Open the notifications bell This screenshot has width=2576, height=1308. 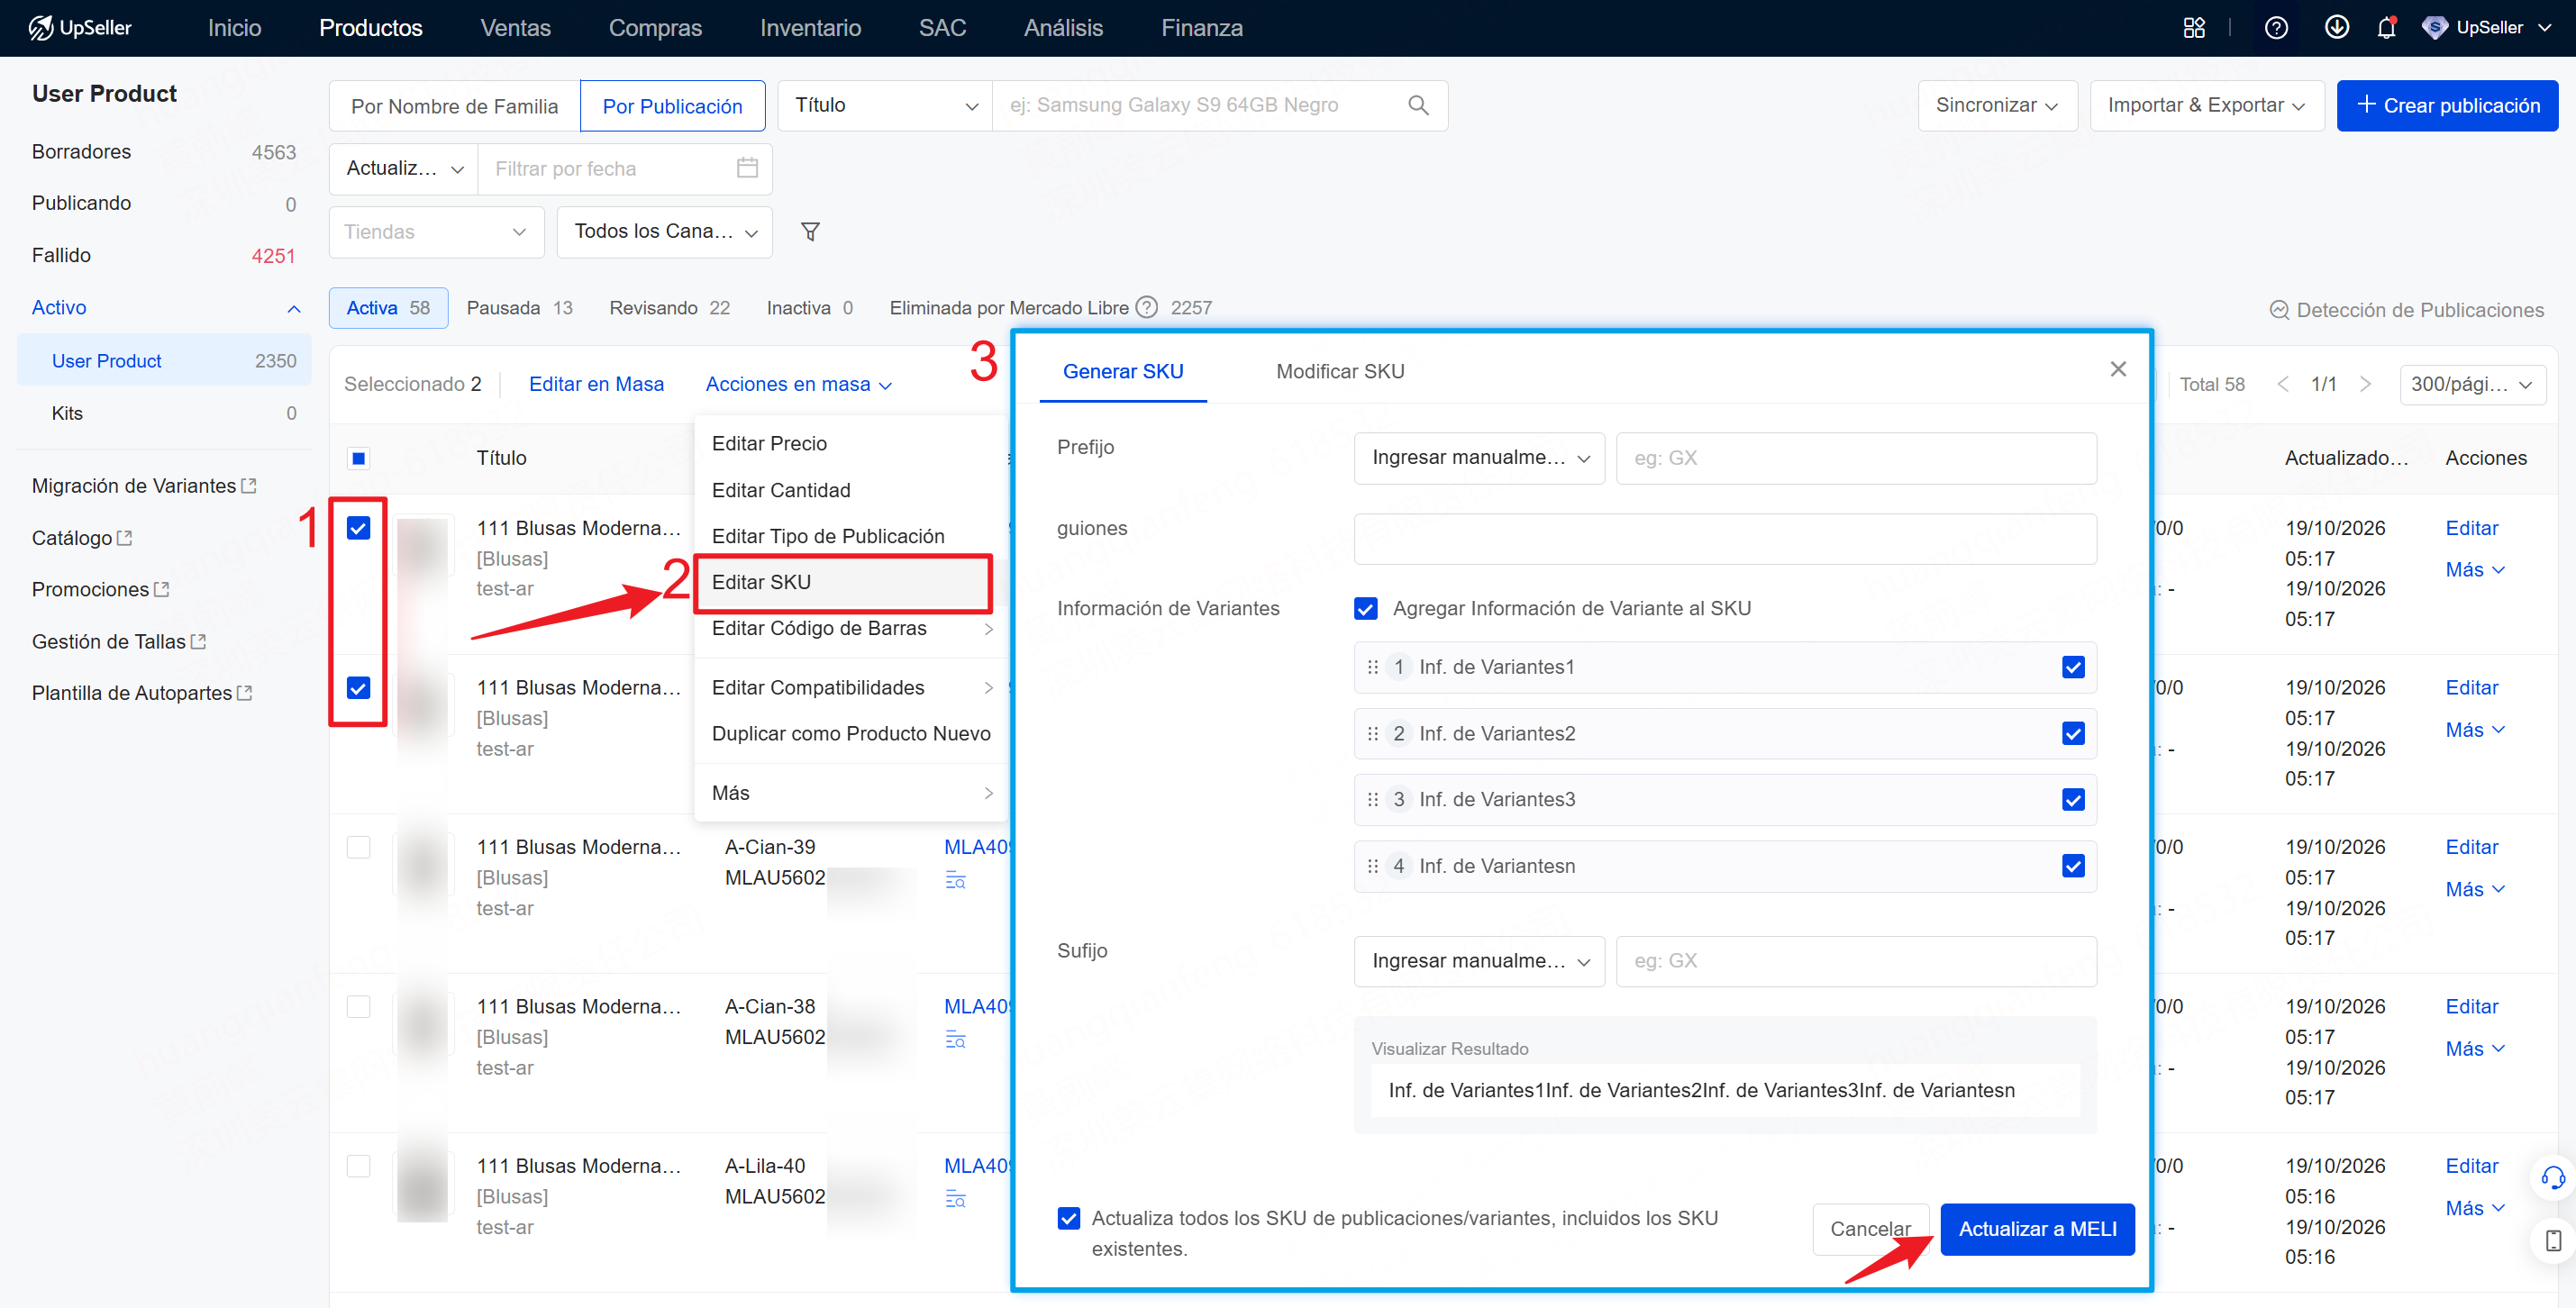tap(2387, 27)
